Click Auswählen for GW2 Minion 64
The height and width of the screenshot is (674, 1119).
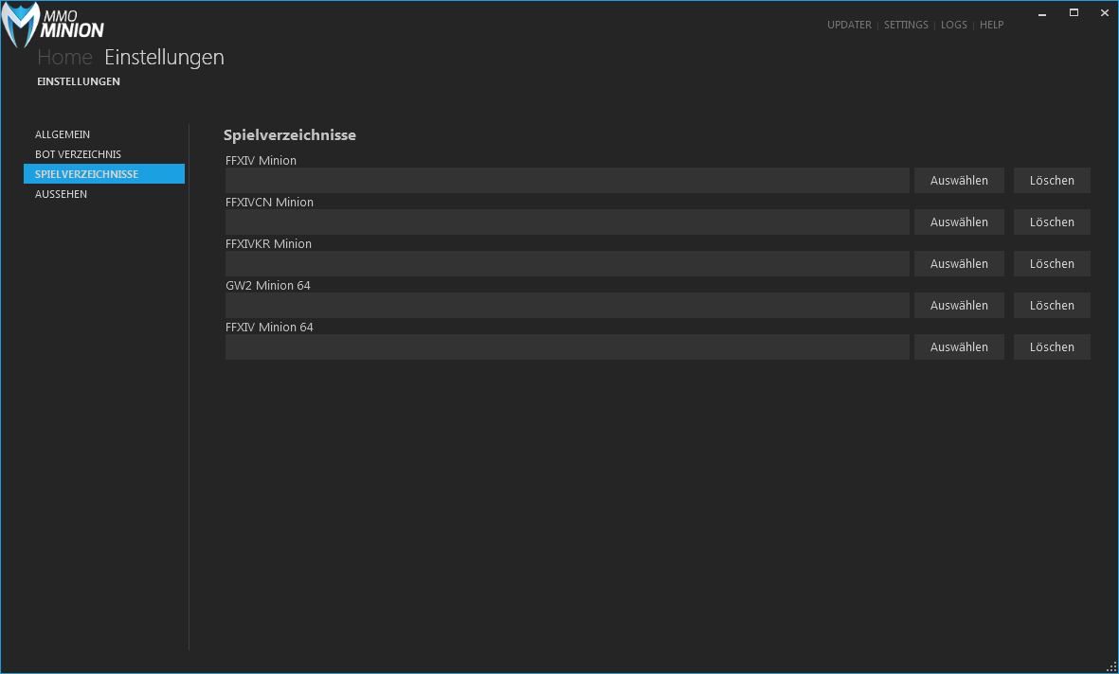click(959, 306)
